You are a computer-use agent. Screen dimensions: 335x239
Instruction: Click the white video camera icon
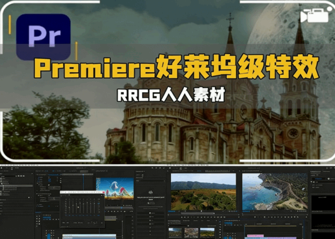(x=316, y=15)
